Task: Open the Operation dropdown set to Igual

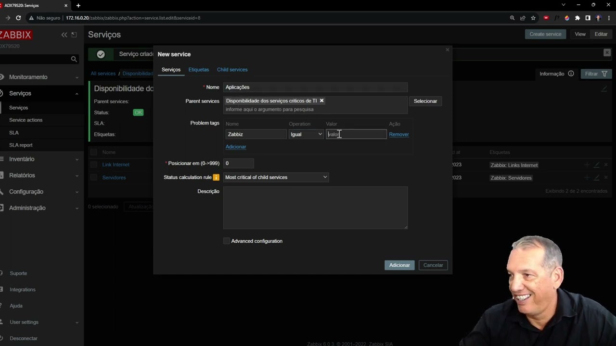Action: pos(306,134)
